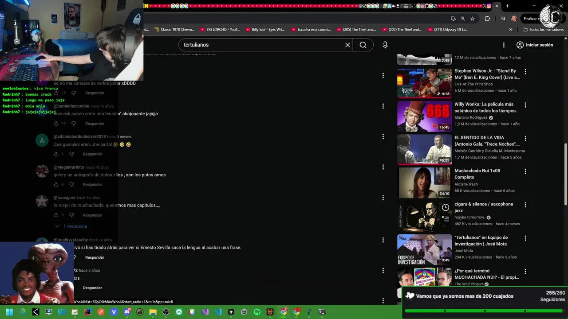Open options for Willy Wonka video
The width and height of the screenshot is (568, 319).
[525, 105]
